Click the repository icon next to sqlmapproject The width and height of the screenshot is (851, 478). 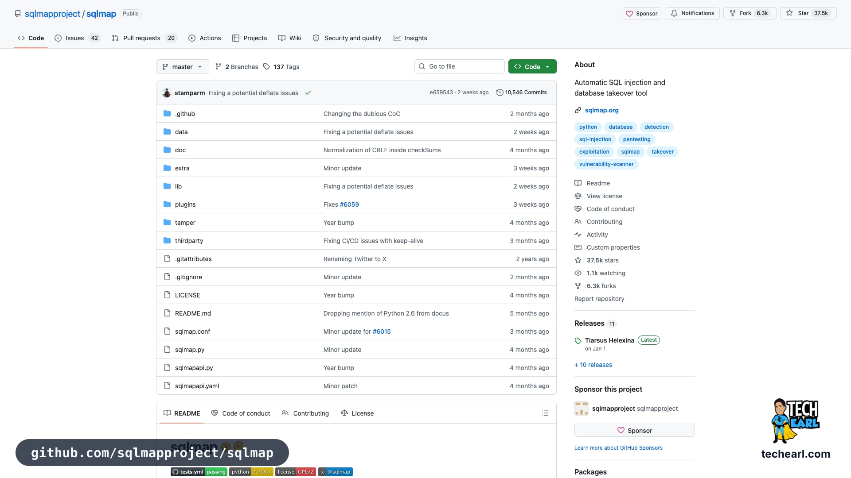pyautogui.click(x=18, y=14)
